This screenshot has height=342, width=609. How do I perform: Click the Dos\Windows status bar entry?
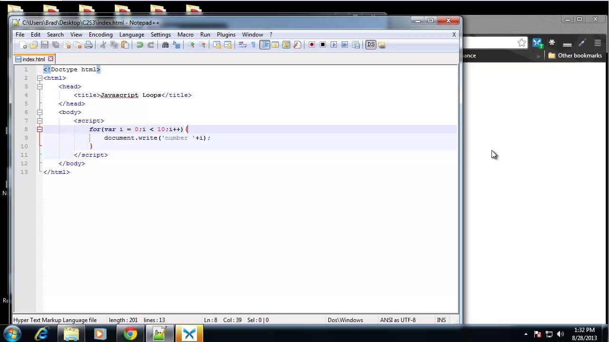345,320
